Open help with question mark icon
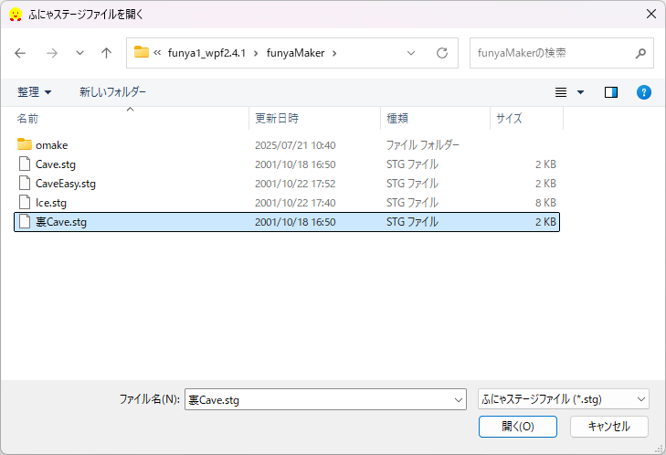This screenshot has height=455, width=666. point(644,92)
